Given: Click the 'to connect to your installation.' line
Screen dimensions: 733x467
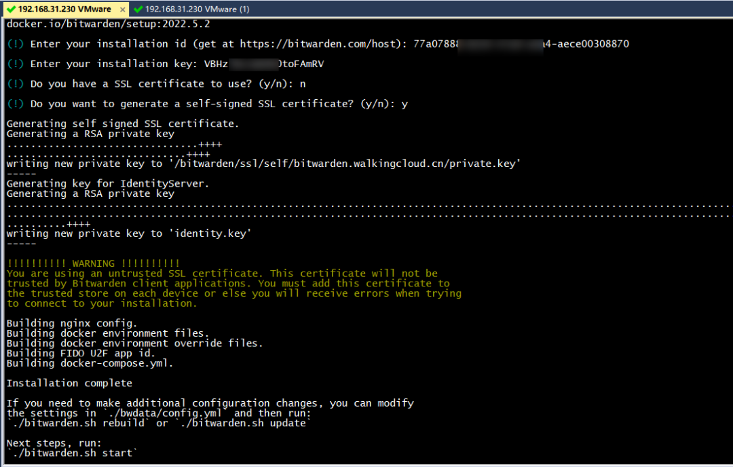Looking at the screenshot, I should click(x=102, y=303).
